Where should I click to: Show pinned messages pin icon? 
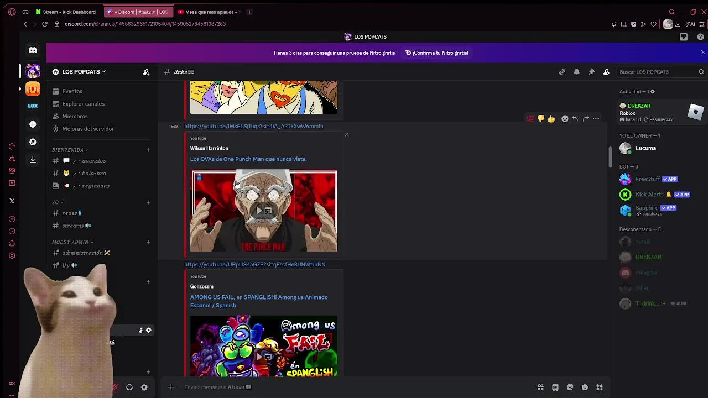point(591,72)
